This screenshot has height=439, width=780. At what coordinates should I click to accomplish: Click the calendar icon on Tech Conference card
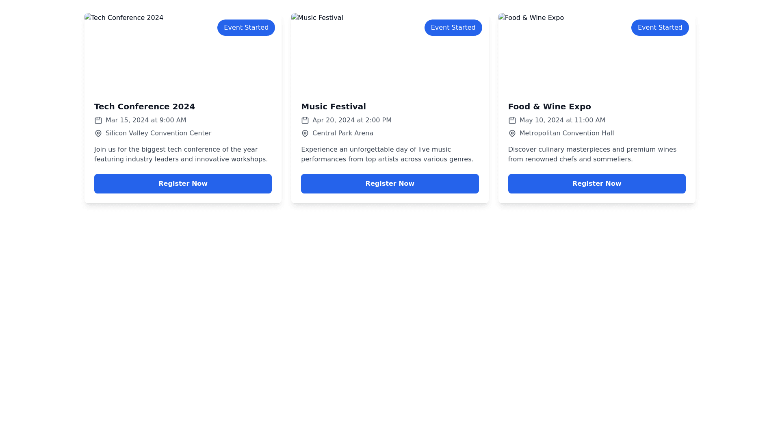(98, 120)
